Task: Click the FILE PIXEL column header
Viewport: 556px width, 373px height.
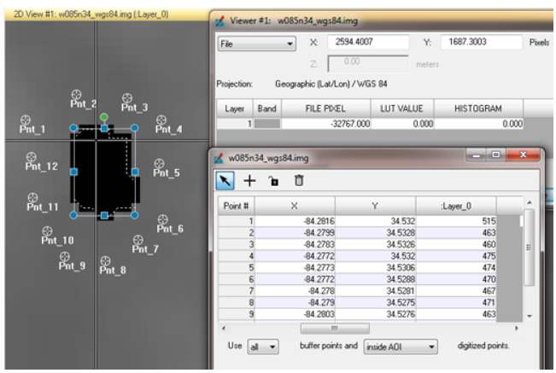Action: [326, 108]
